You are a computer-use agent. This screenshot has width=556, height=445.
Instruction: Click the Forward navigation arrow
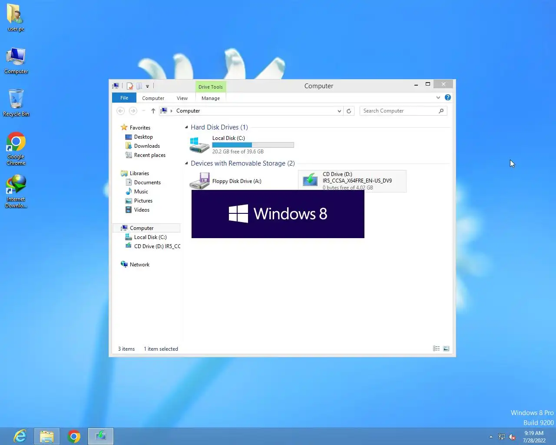[133, 111]
